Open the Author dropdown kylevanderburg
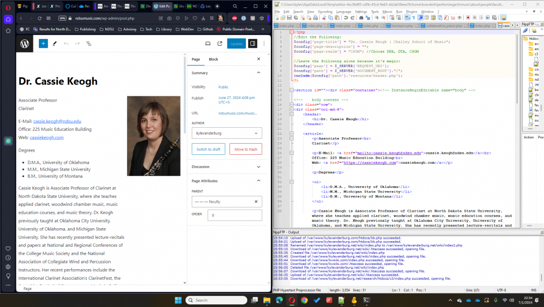The width and height of the screenshot is (544, 307). point(227,133)
